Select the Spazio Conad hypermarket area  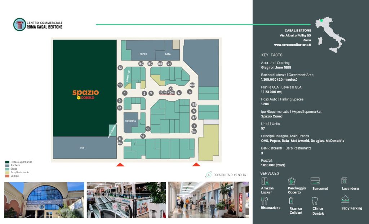[85, 88]
